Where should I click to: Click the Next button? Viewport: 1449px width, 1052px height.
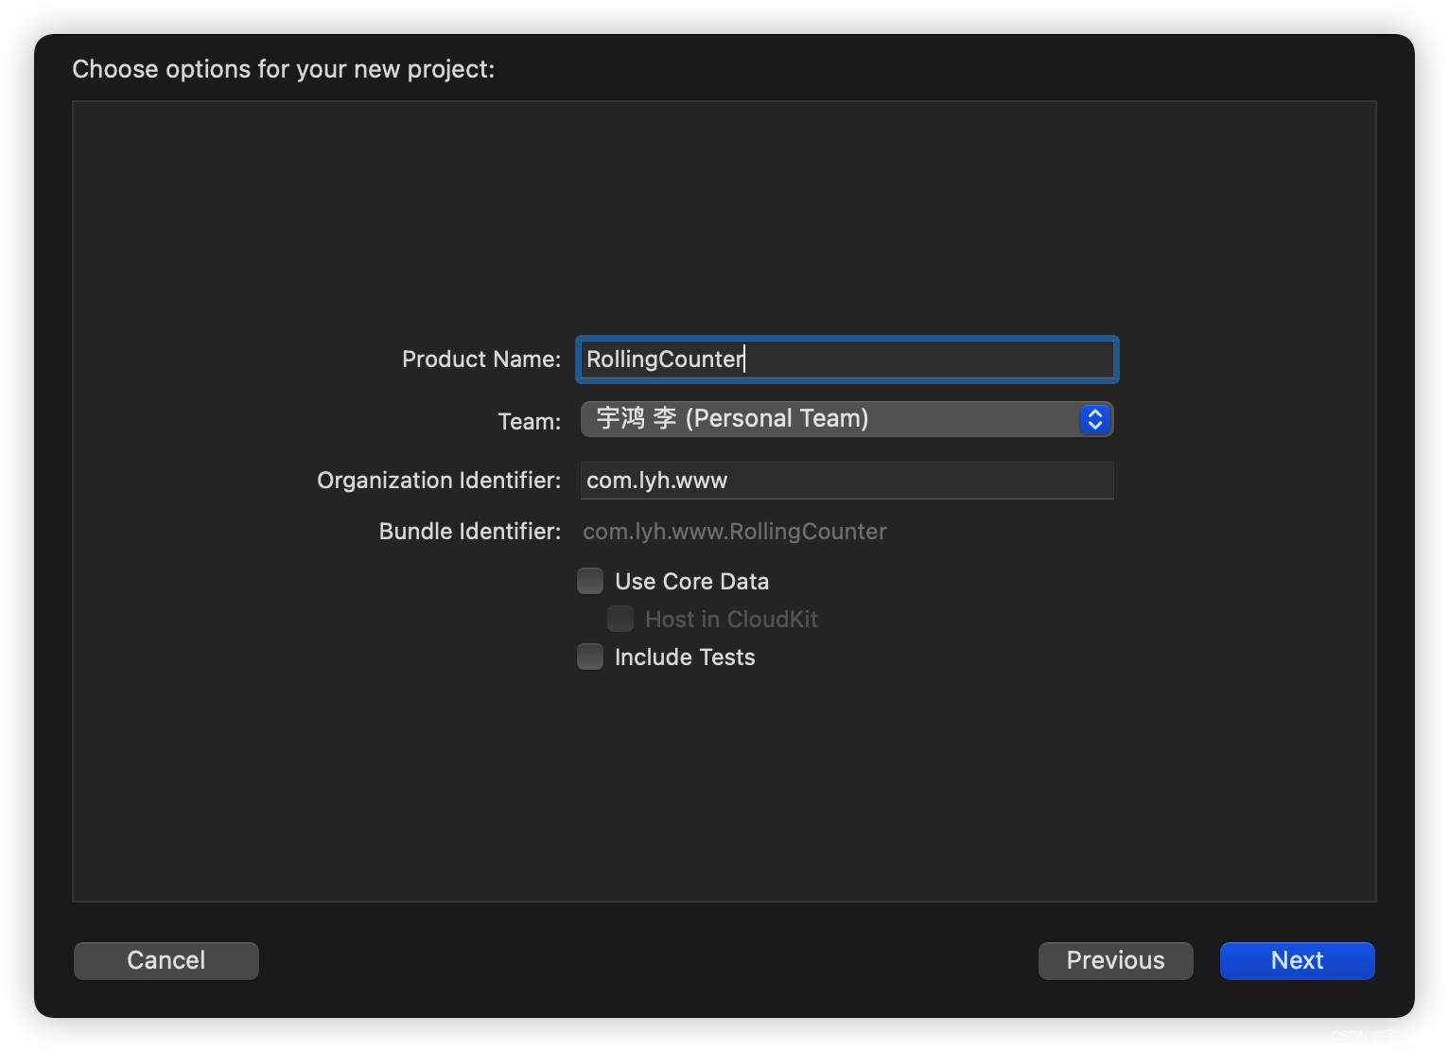point(1297,960)
